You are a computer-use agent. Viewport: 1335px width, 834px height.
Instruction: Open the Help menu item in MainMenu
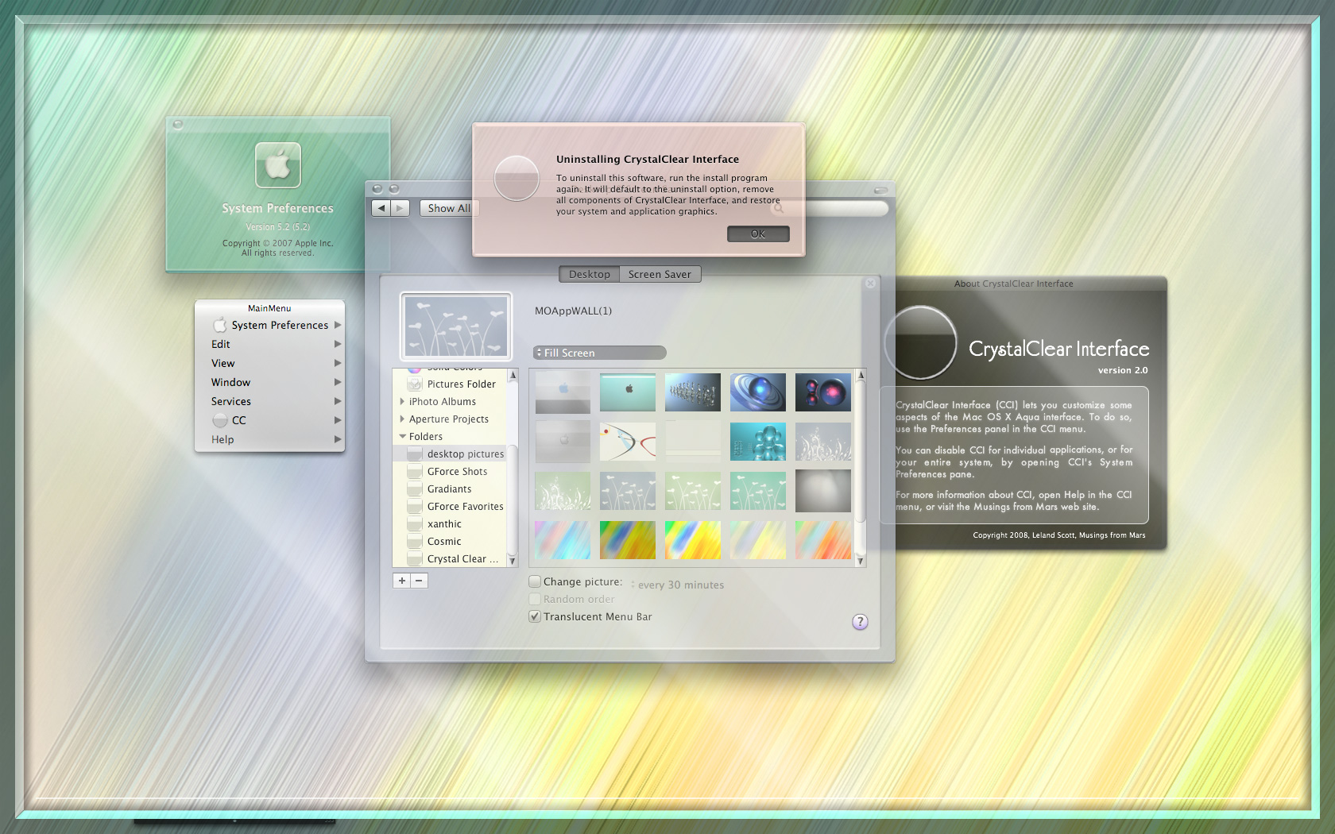click(269, 439)
